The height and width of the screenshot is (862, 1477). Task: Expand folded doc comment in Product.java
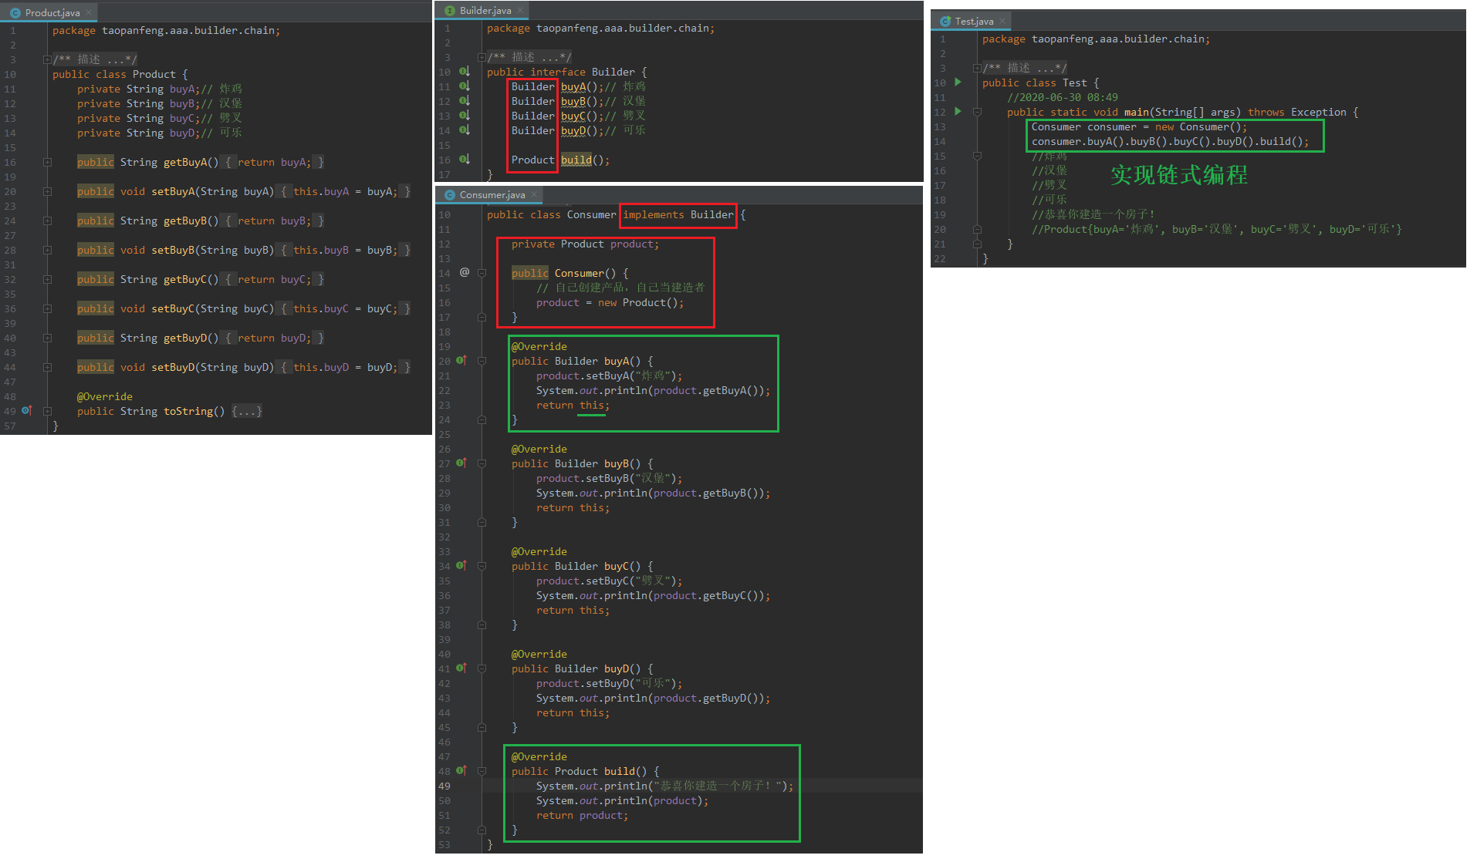tap(47, 59)
